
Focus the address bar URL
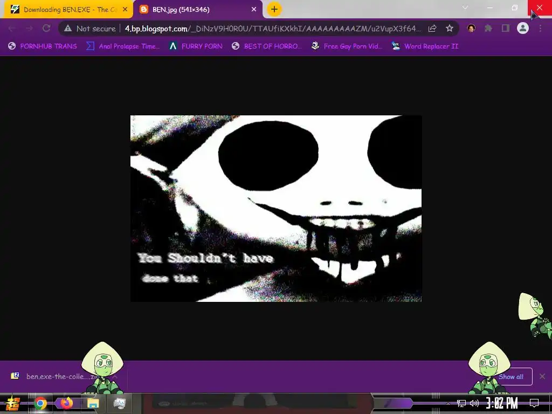[x=273, y=29]
